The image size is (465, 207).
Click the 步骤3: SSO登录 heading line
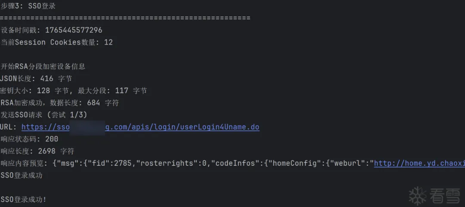pos(28,6)
